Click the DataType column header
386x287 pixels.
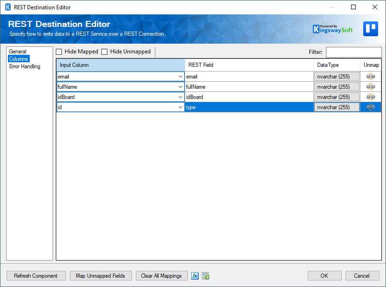pos(337,65)
